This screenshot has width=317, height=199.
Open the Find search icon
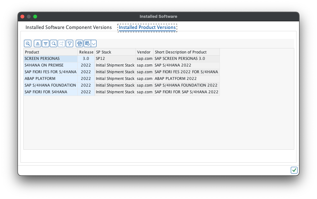pos(54,44)
